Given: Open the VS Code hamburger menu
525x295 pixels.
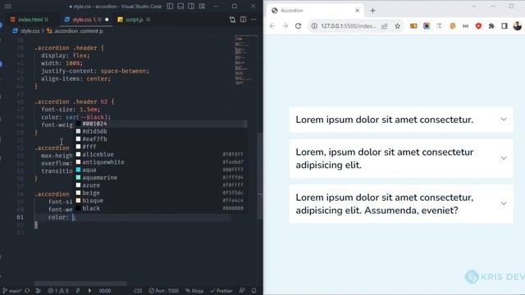Looking at the screenshot, I should [7, 7].
